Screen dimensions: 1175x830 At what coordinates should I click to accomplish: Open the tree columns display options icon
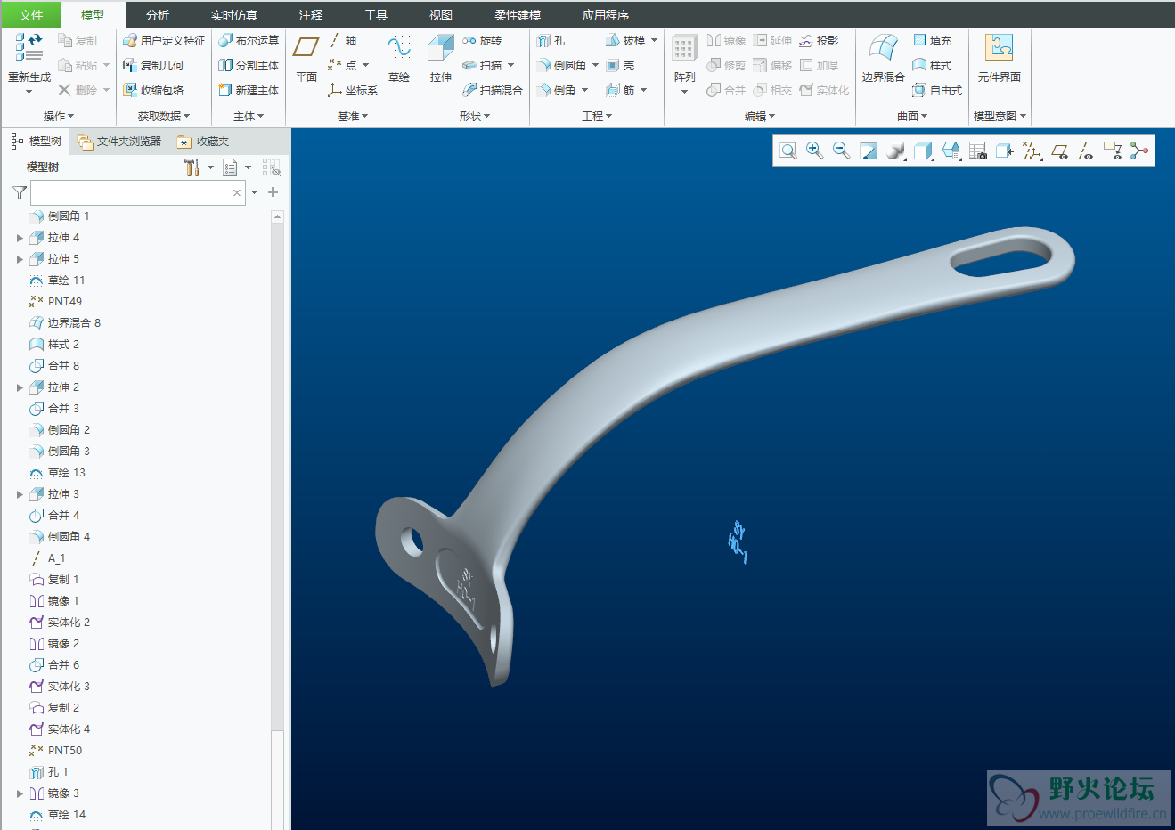[230, 167]
